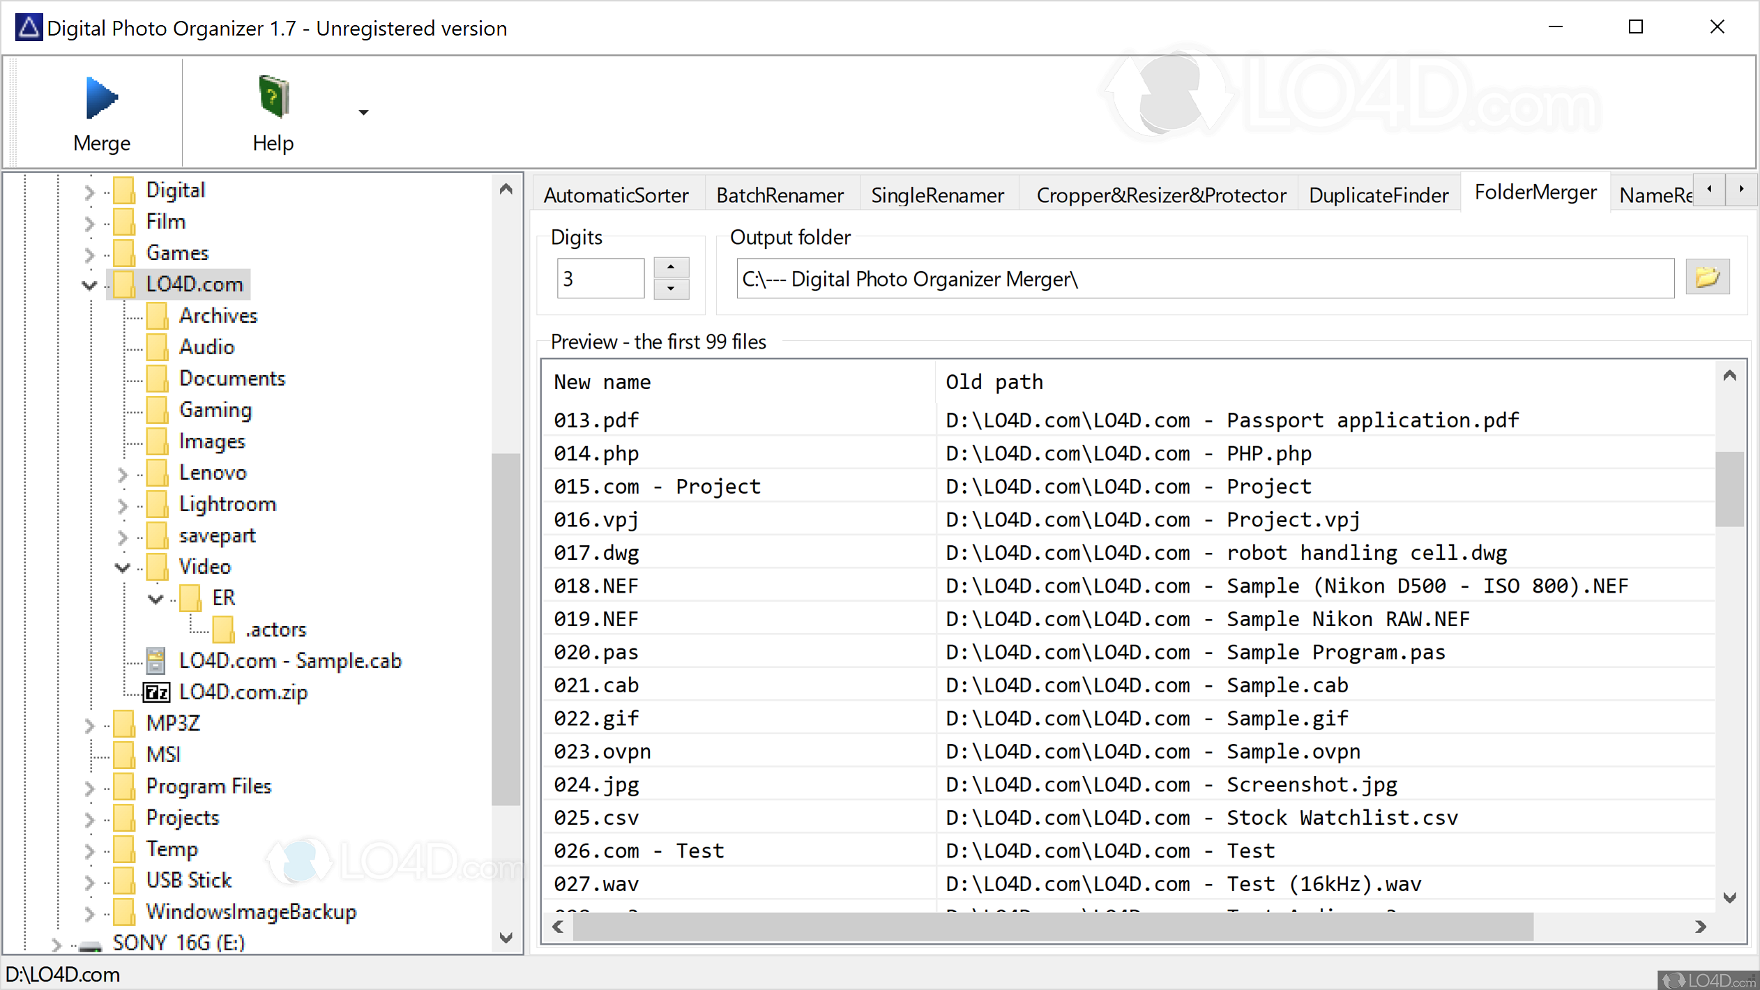1760x990 pixels.
Task: Click the Archives folder icon
Action: (x=158, y=316)
